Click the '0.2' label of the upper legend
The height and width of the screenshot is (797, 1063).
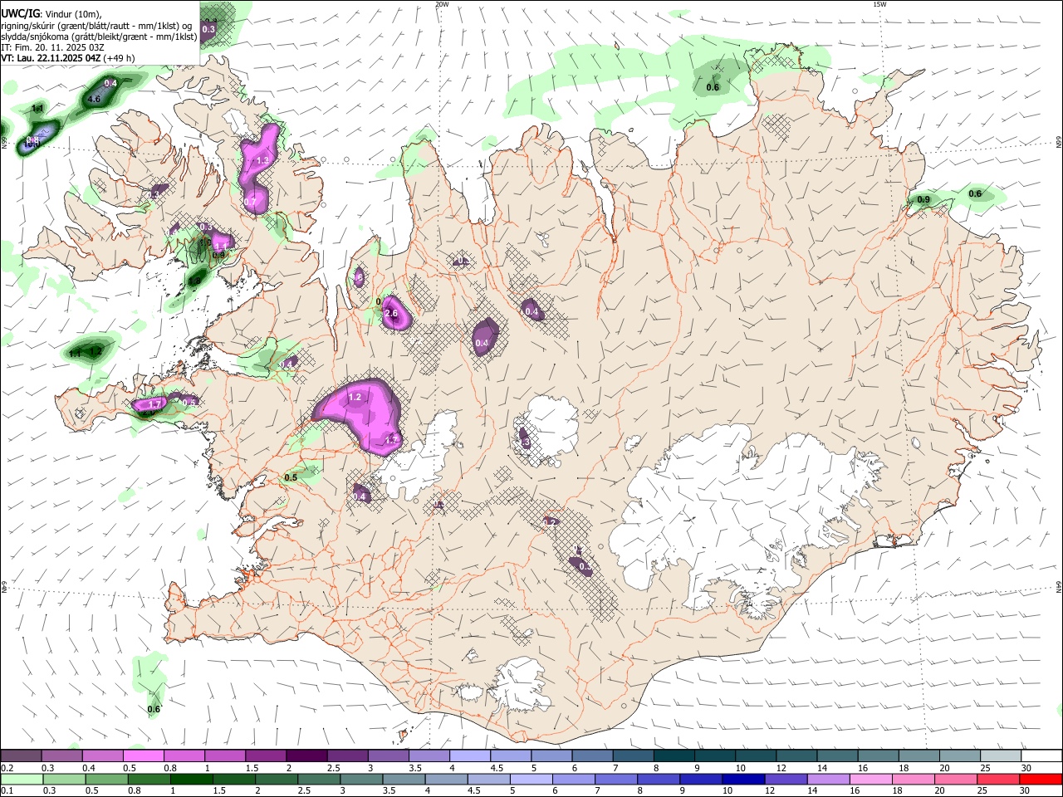(x=7, y=768)
